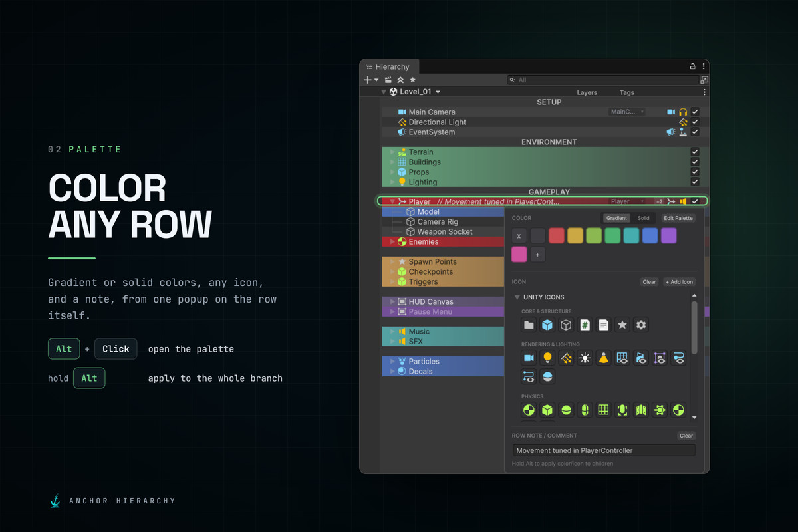This screenshot has width=798, height=532.
Task: Open the search options icon right of search field
Action: [x=704, y=80]
